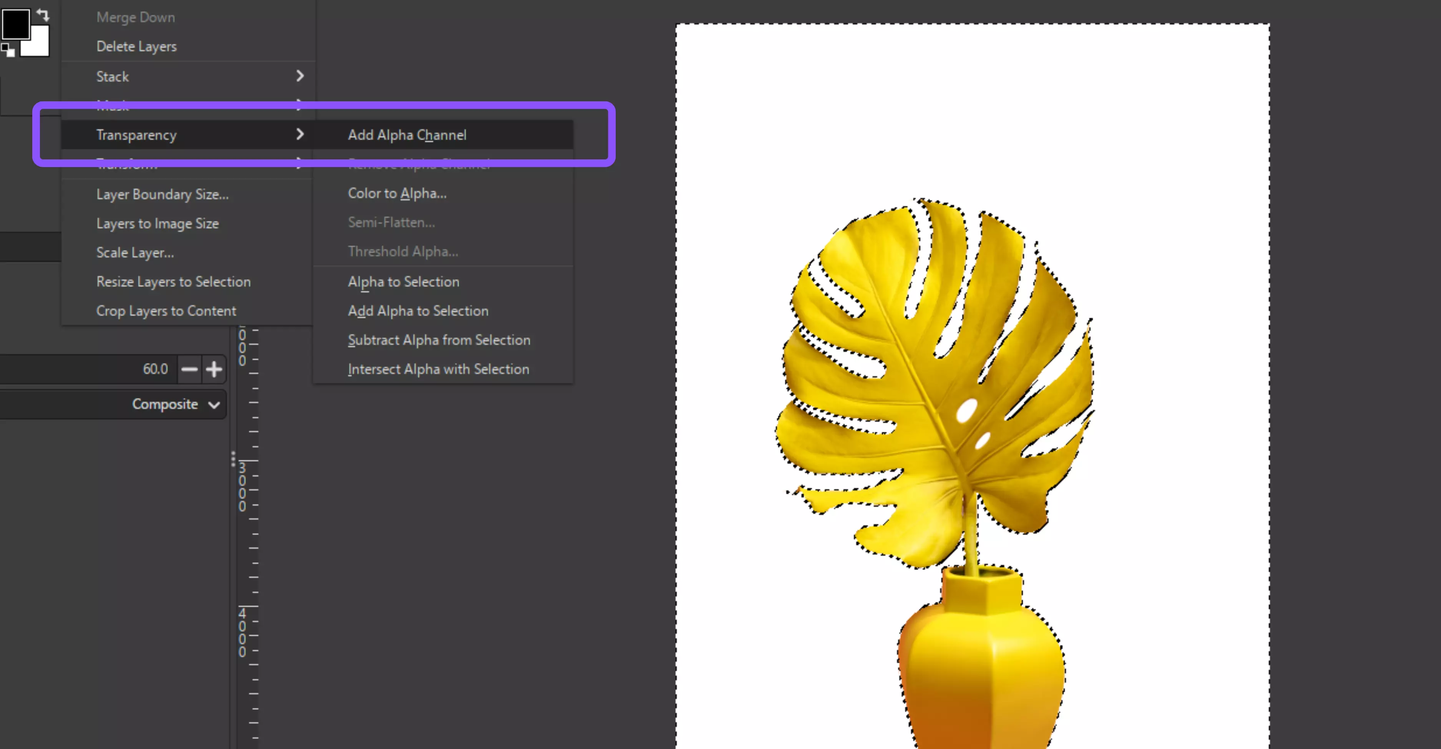Viewport: 1441px width, 749px height.
Task: Open the Scale Layer dialog
Action: 134,252
